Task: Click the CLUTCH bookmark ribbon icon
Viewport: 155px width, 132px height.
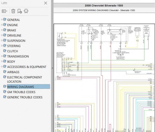Action: coord(5,51)
